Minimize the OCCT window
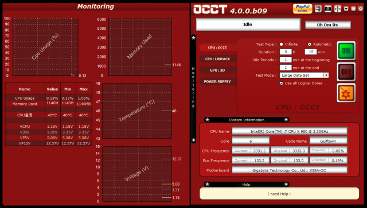 click(x=353, y=9)
